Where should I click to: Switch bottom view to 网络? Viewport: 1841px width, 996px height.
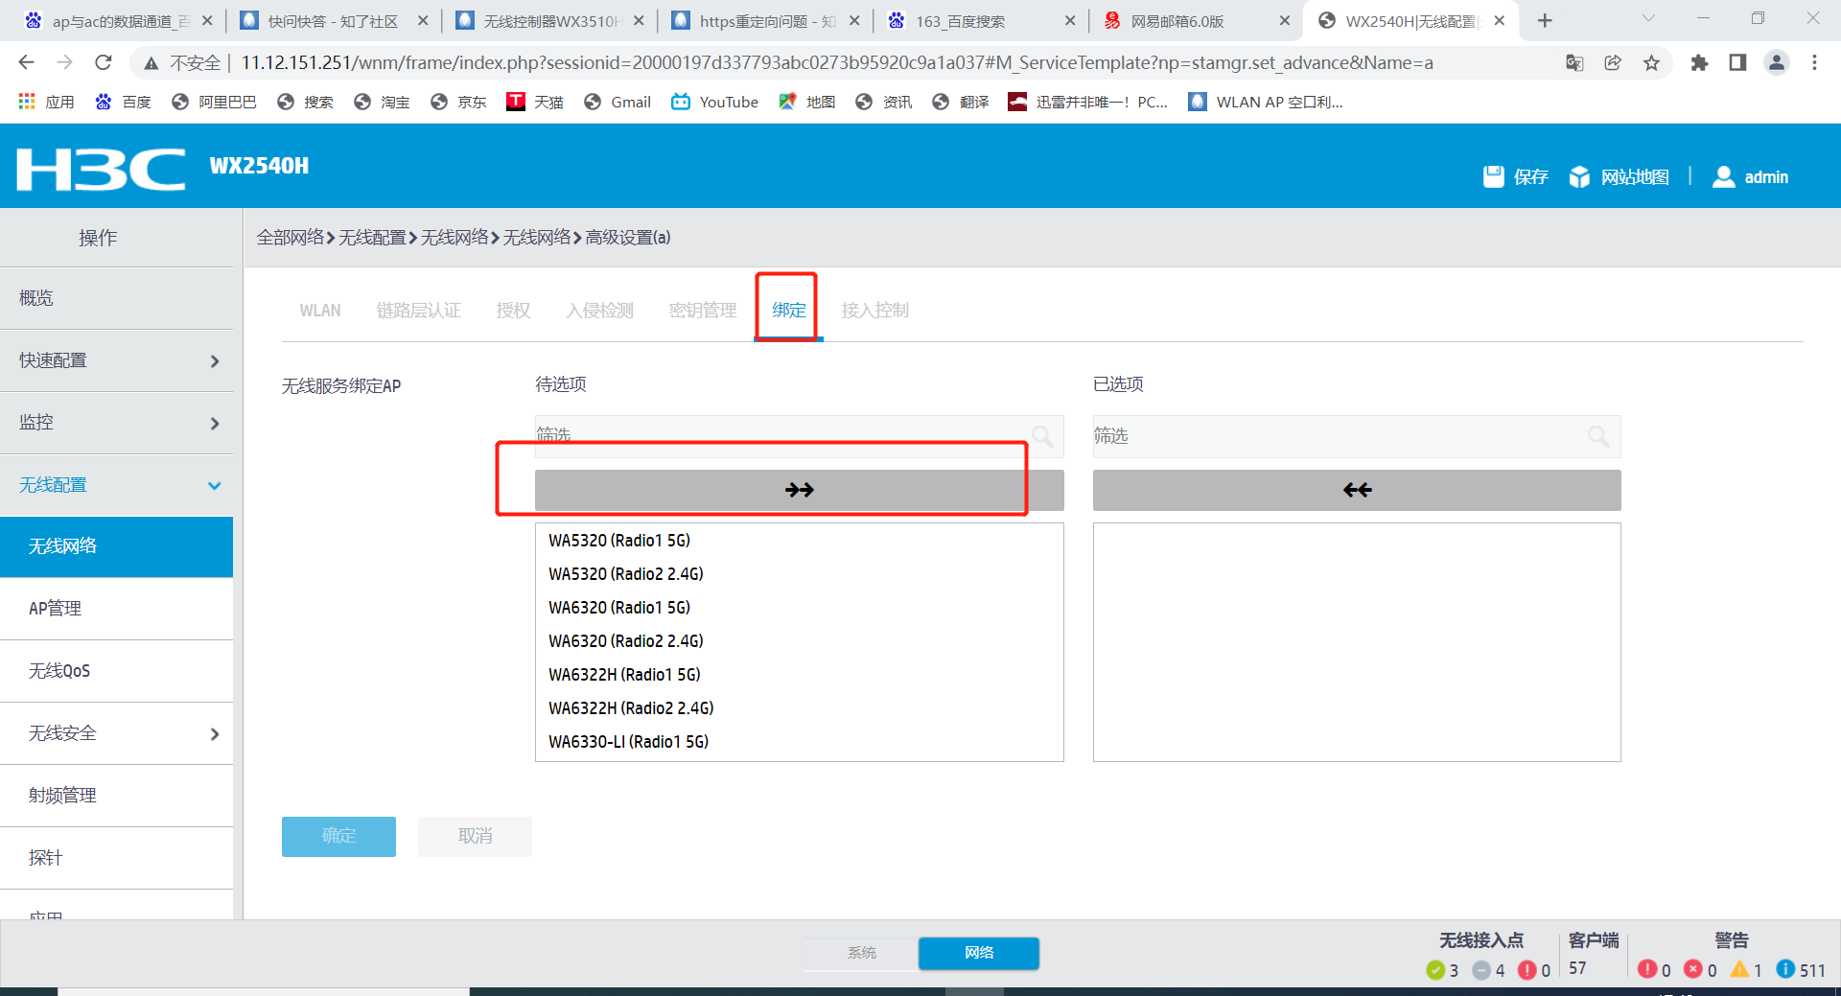click(979, 953)
